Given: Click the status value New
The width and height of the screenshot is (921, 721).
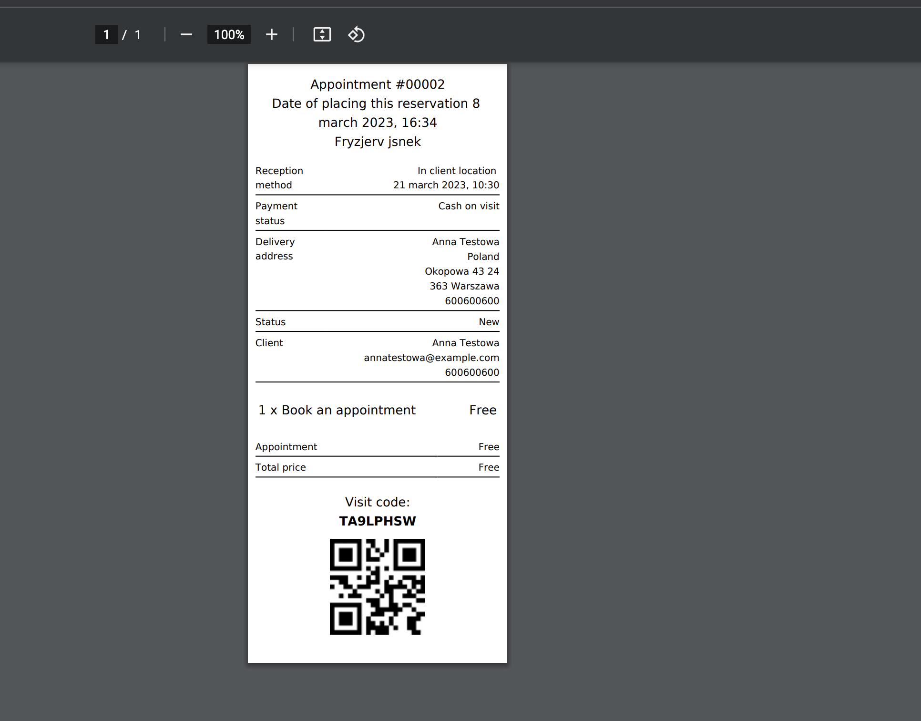Looking at the screenshot, I should tap(489, 322).
